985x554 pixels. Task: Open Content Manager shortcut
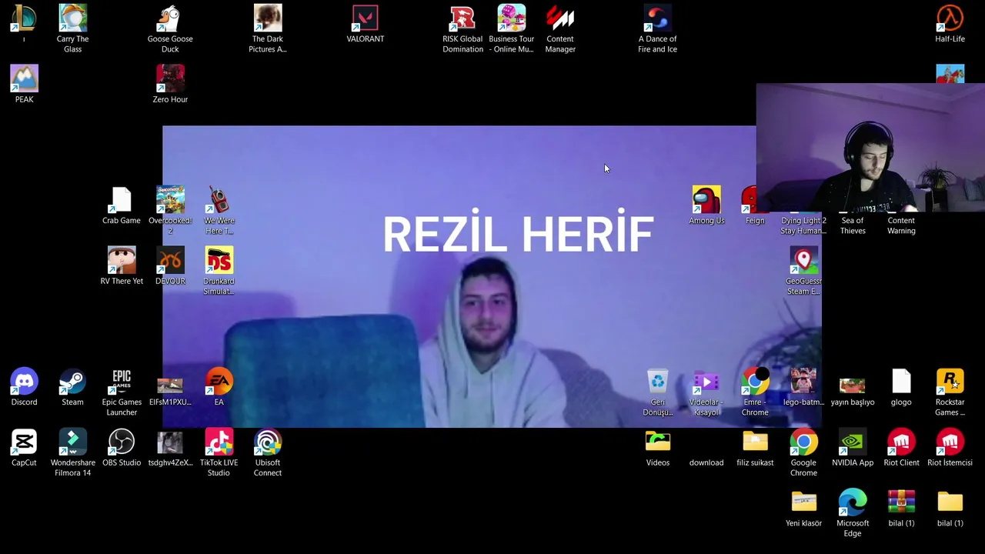pos(560,18)
